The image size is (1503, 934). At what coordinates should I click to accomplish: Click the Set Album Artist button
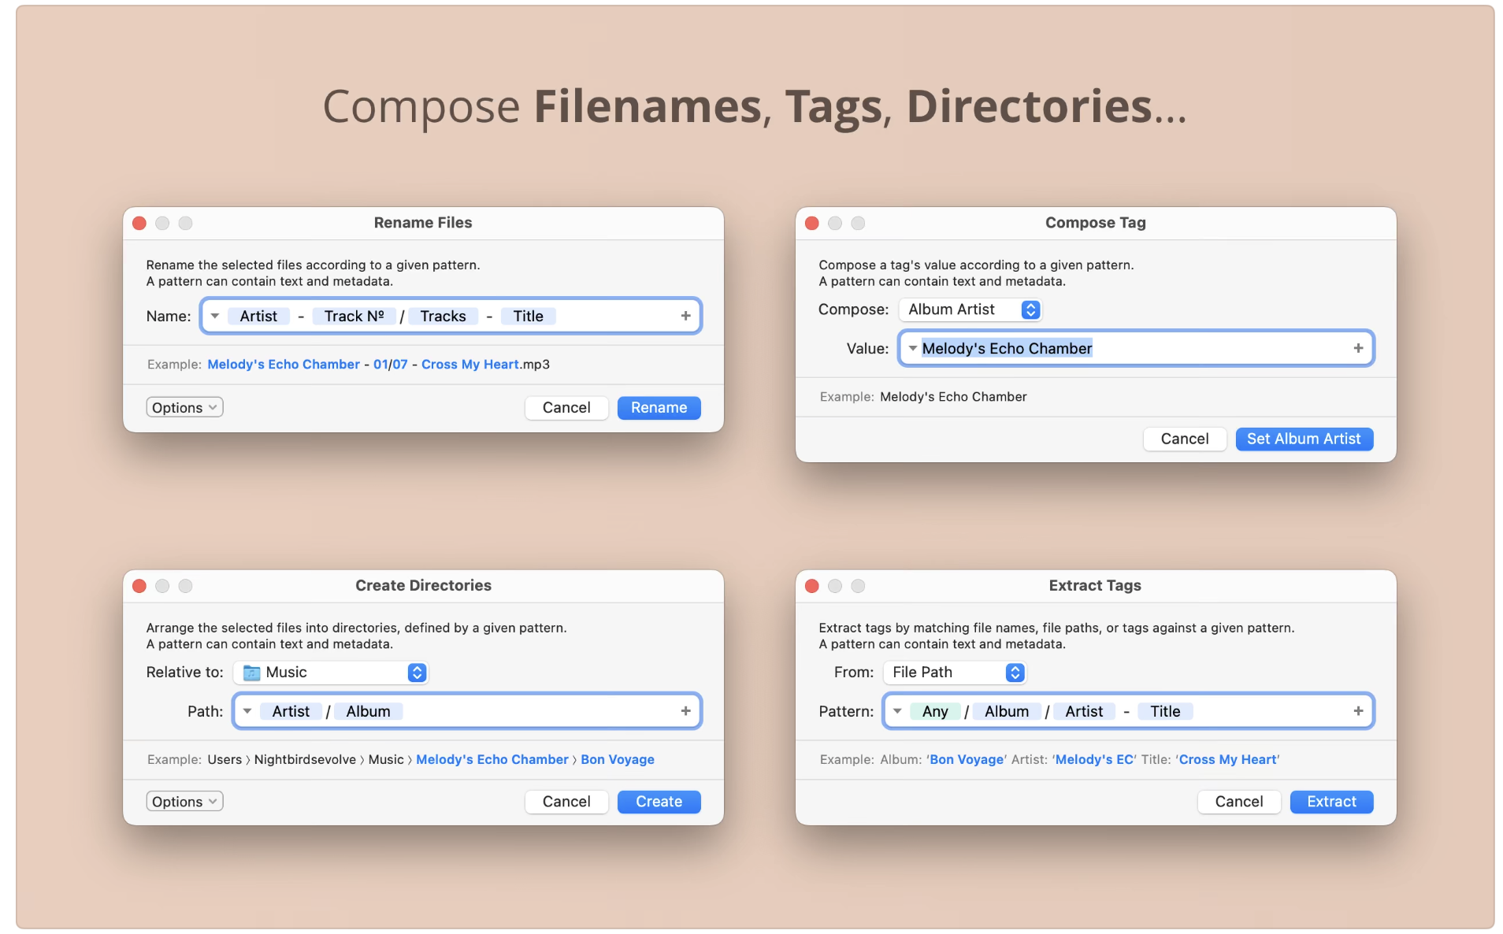[x=1303, y=439]
